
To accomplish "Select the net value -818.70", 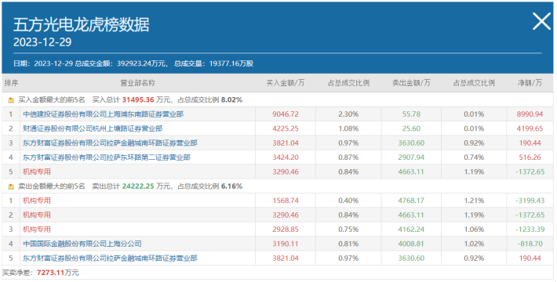I will [x=530, y=244].
